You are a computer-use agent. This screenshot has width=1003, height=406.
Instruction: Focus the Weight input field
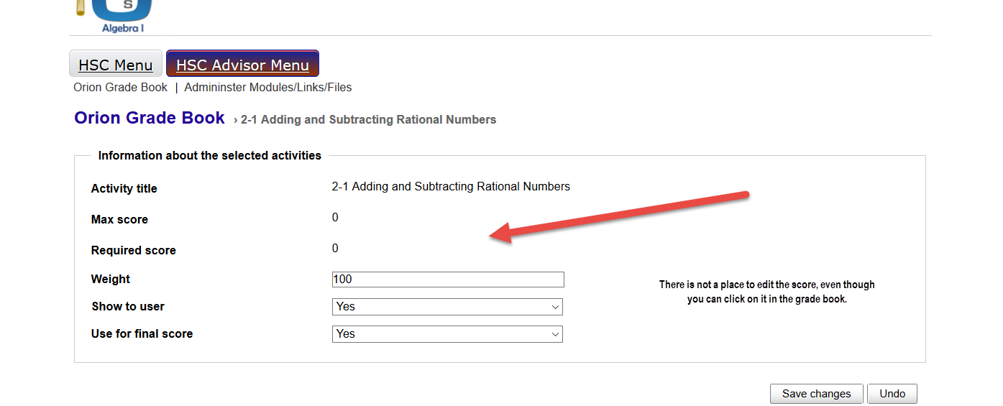point(448,280)
